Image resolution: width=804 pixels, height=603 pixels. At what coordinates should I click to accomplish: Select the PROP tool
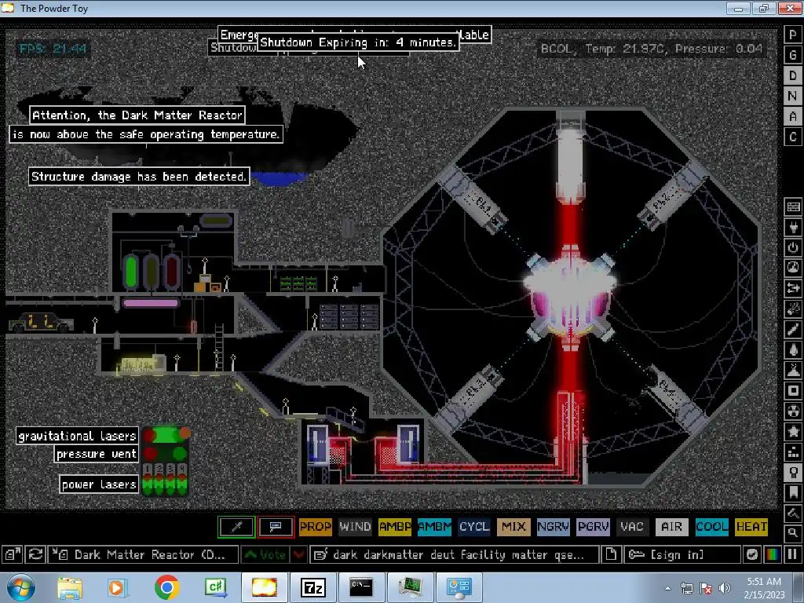pyautogui.click(x=316, y=527)
